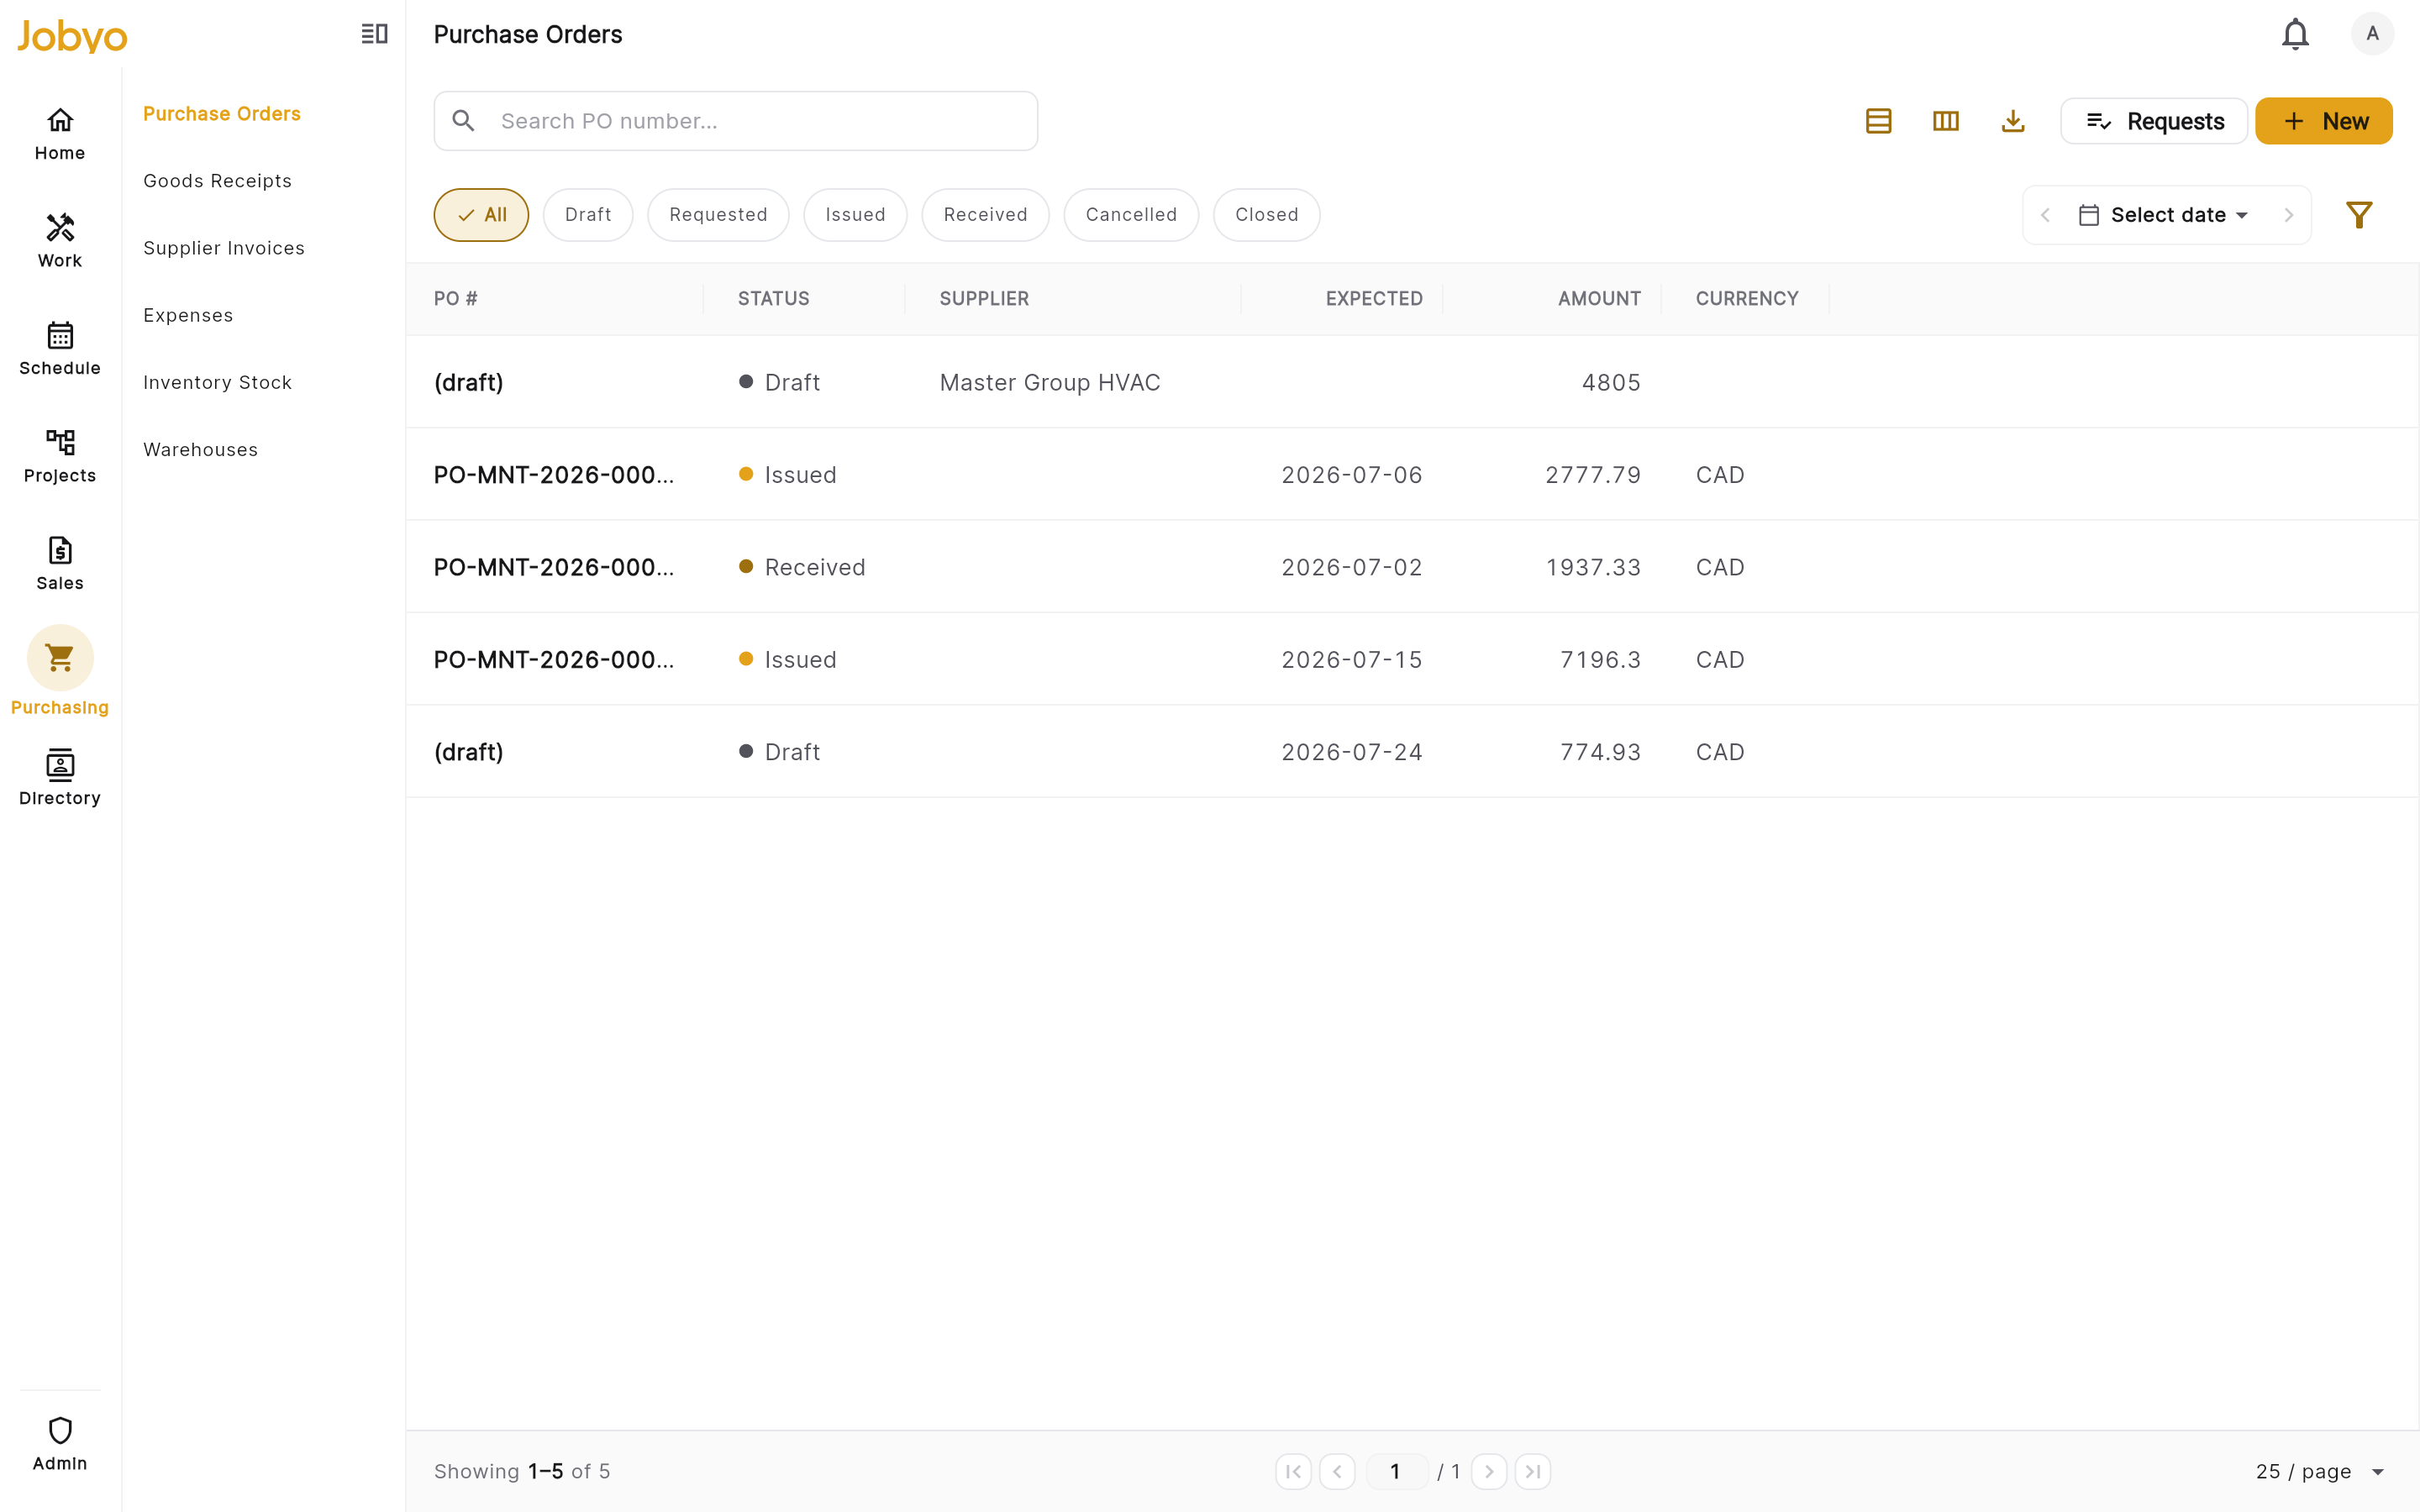Open Supplier Invoices
Image resolution: width=2420 pixels, height=1512 pixels.
point(224,248)
